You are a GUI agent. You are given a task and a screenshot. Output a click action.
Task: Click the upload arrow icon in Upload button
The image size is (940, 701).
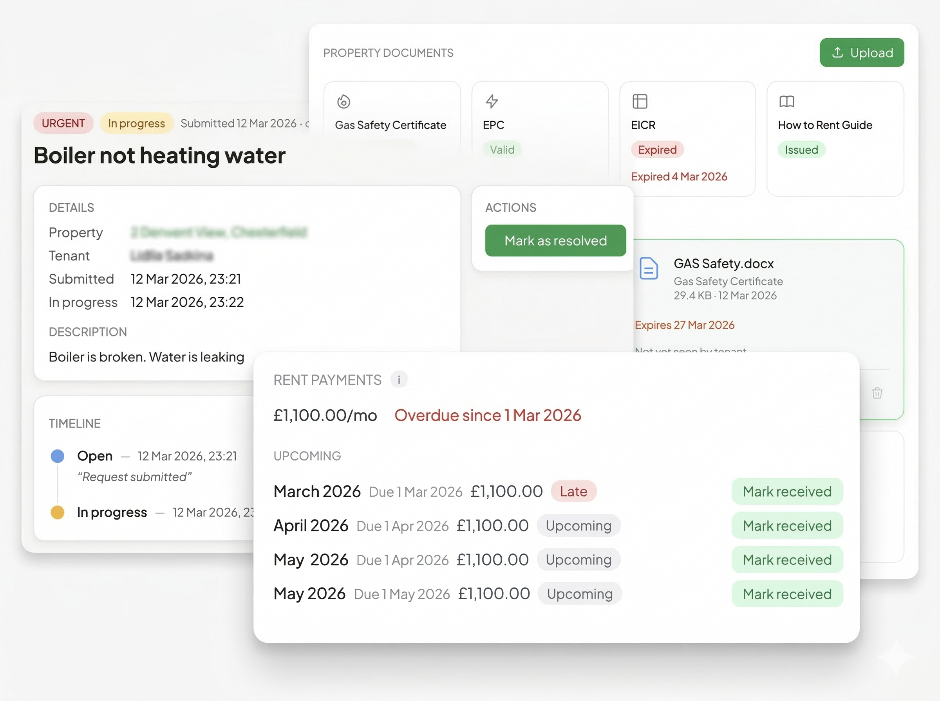[x=838, y=52]
